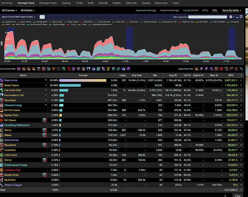This screenshot has width=248, height=197.
Task: Expand Ignore Events After Player Deaths dropdown
Action: [x=19, y=17]
